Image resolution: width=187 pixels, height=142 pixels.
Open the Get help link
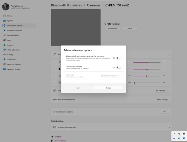[x=58, y=137]
